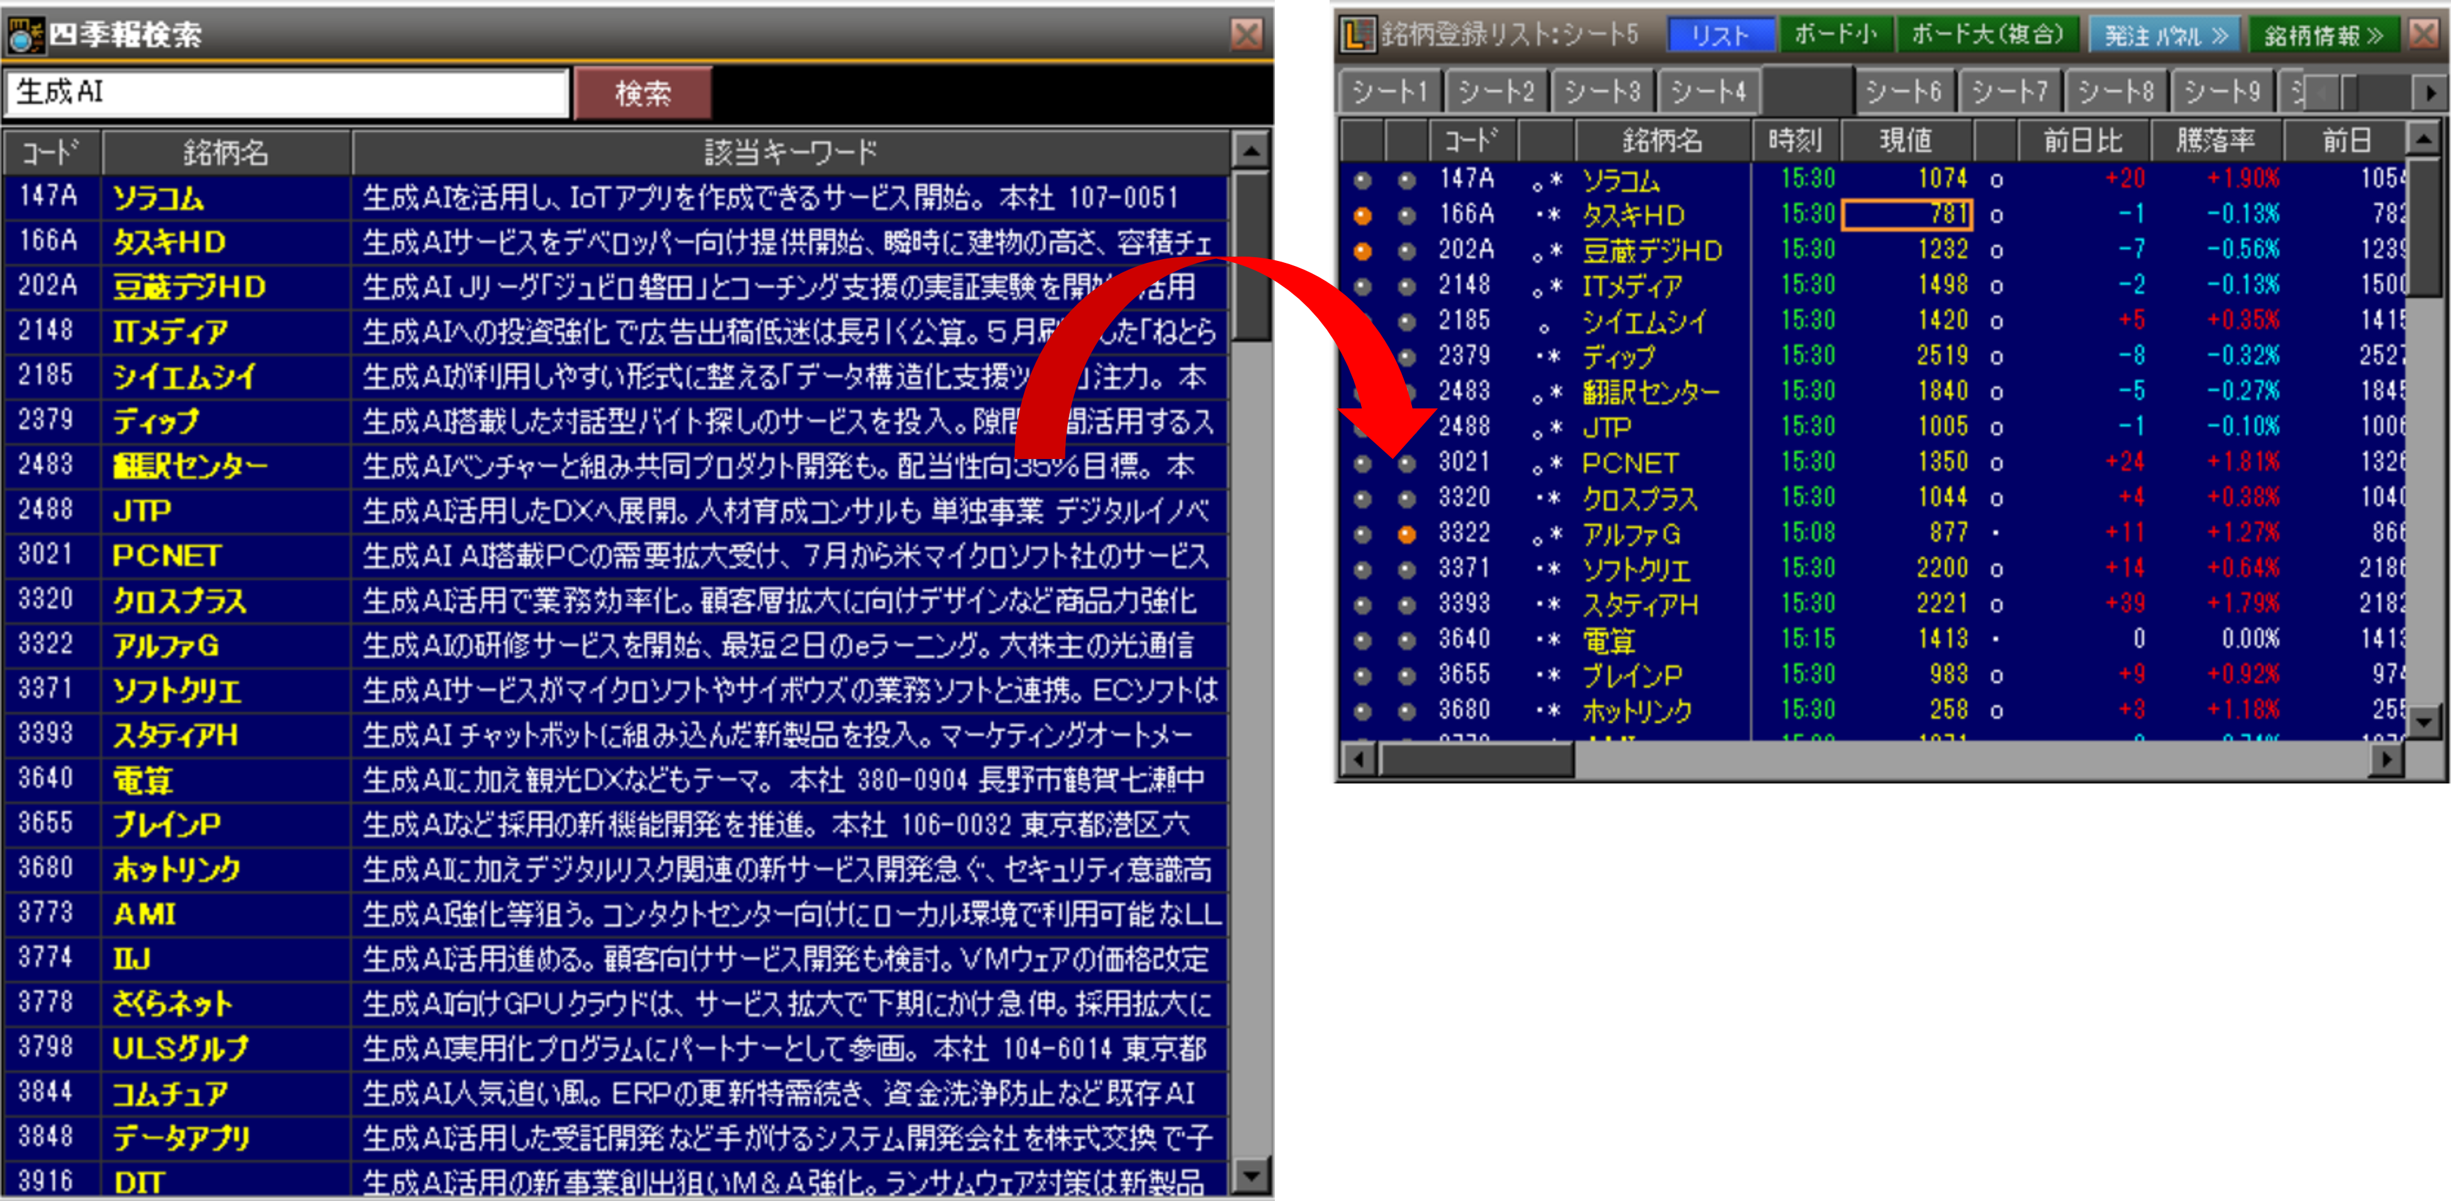
Task: Switch to the シート7 tab
Action: [x=2011, y=92]
